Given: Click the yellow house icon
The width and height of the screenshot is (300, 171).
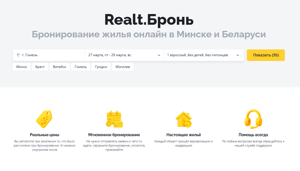Looking at the screenshot, I should point(184,119).
